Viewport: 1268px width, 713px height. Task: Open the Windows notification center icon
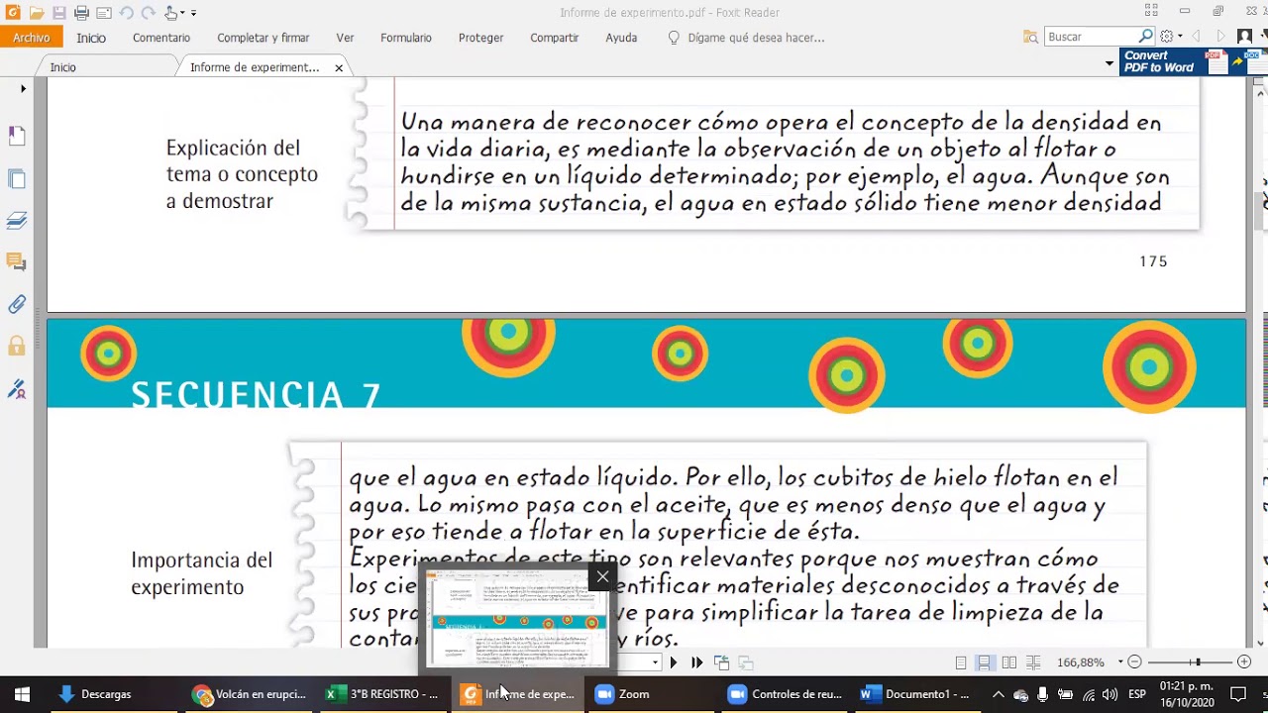1238,694
